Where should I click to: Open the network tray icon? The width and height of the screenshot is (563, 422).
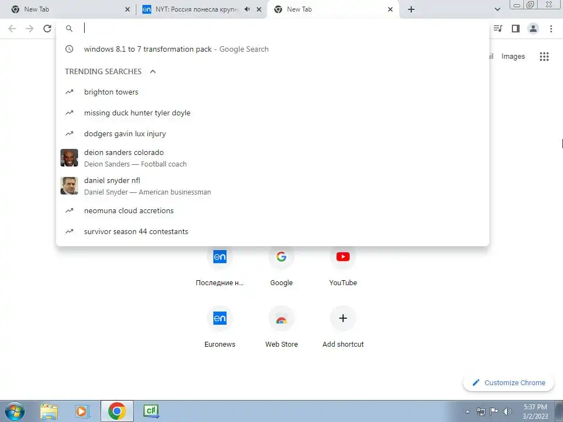pyautogui.click(x=481, y=412)
